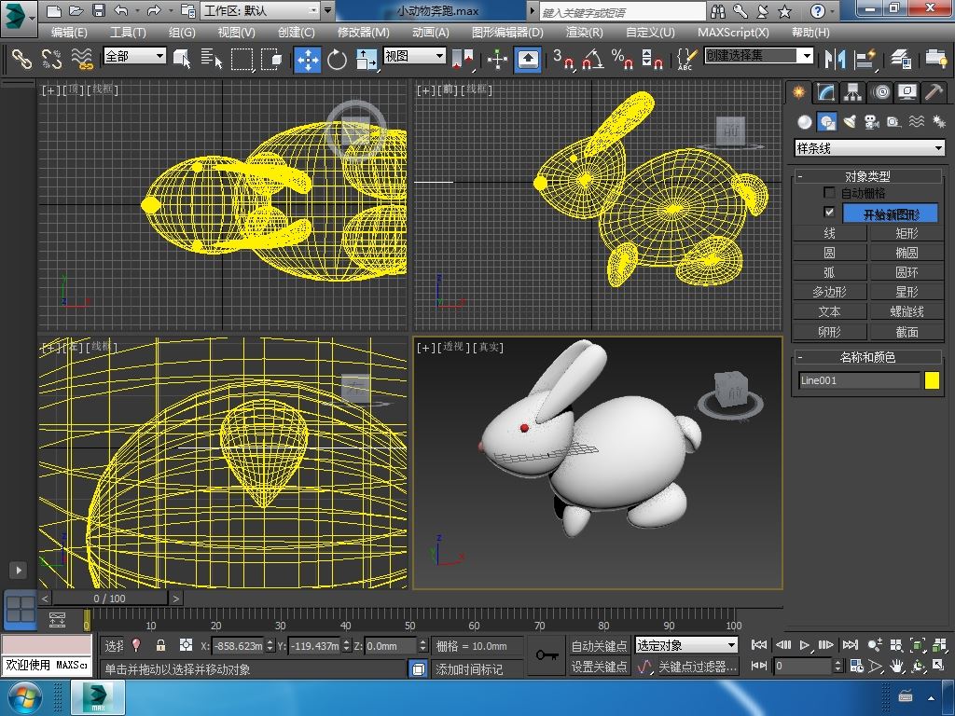Open Select by Name list tool
The image size is (955, 716).
(x=211, y=59)
